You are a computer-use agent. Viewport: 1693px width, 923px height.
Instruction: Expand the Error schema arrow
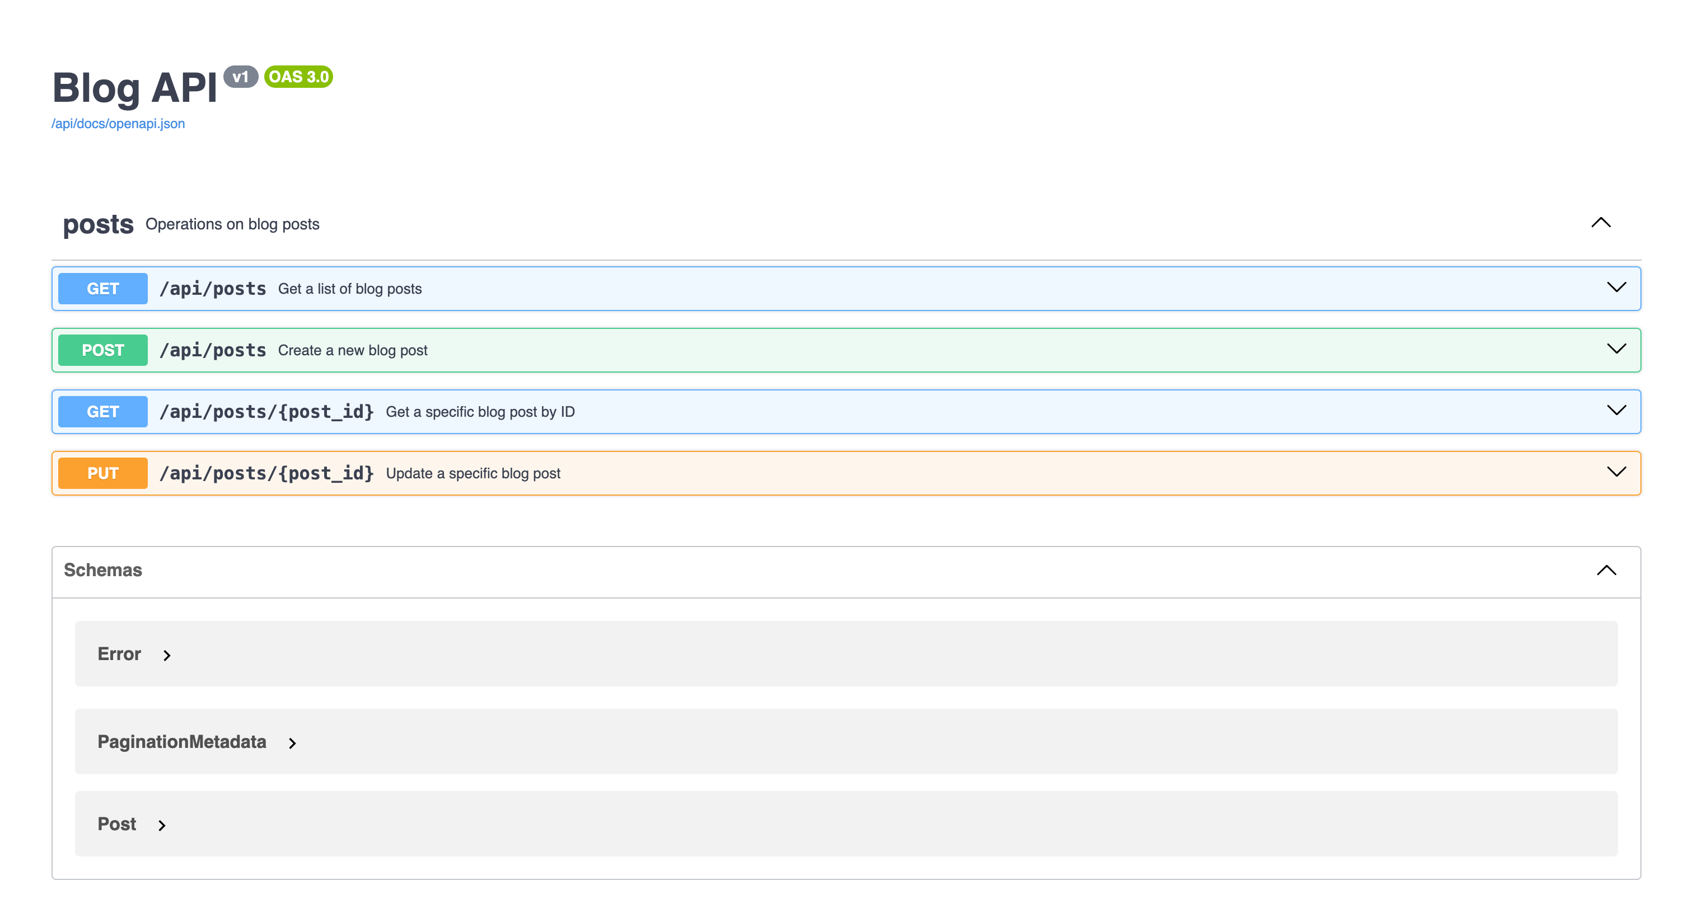(167, 655)
